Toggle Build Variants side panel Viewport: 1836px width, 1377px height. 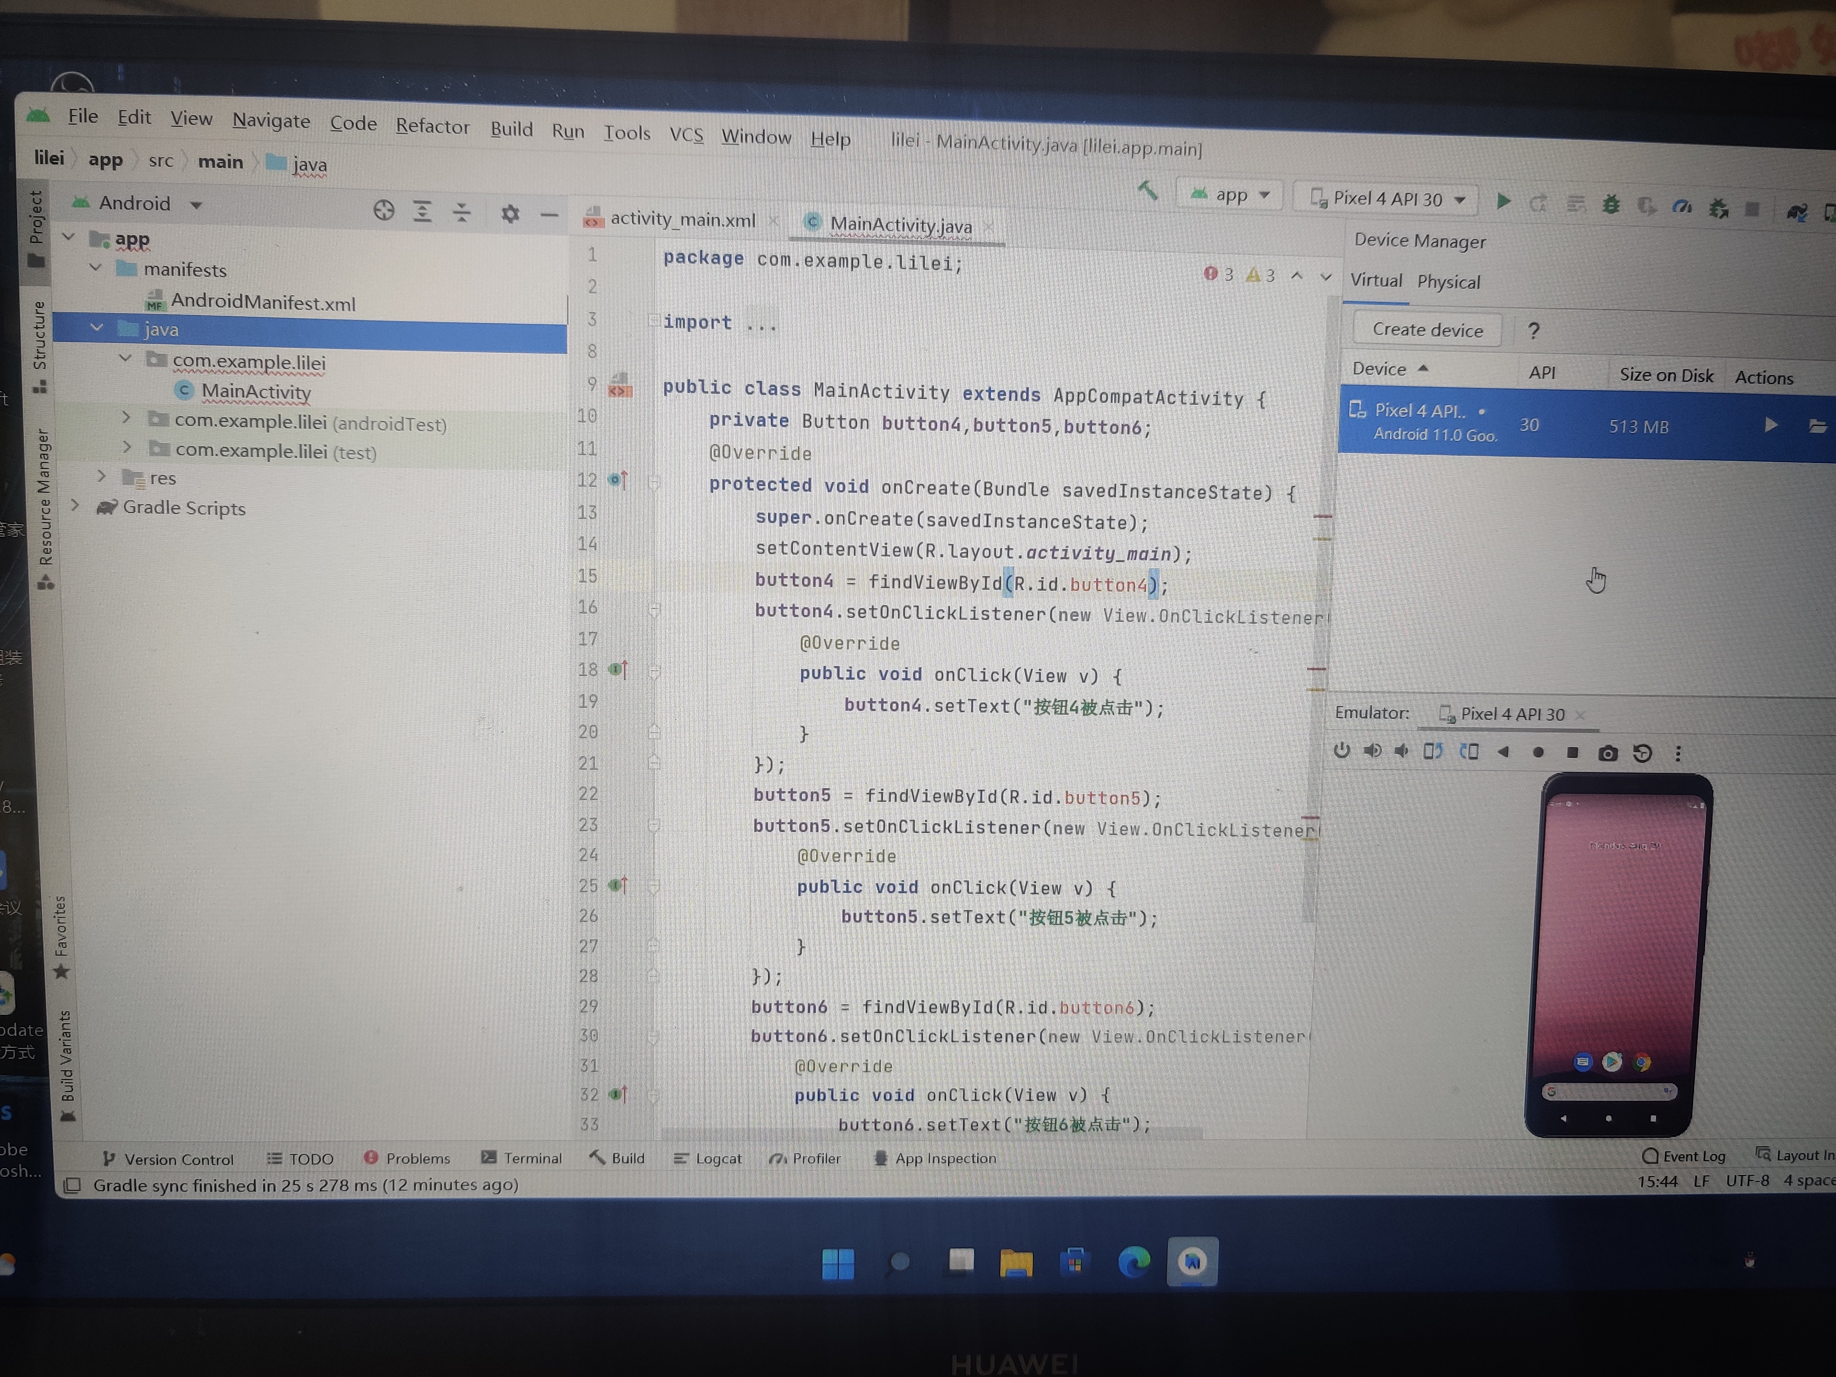[67, 1066]
